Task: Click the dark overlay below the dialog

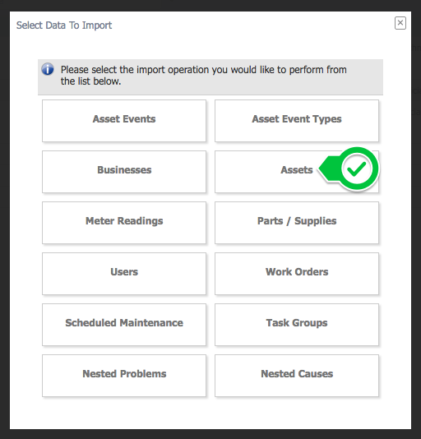Action: tap(210, 434)
